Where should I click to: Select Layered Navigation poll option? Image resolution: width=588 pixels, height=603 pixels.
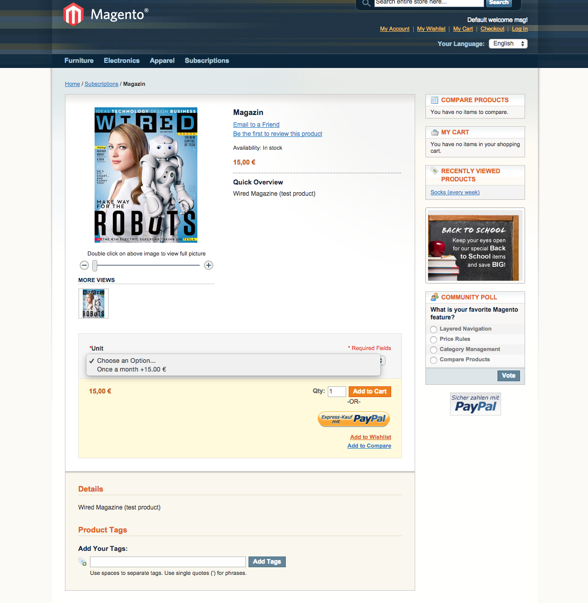tap(434, 329)
